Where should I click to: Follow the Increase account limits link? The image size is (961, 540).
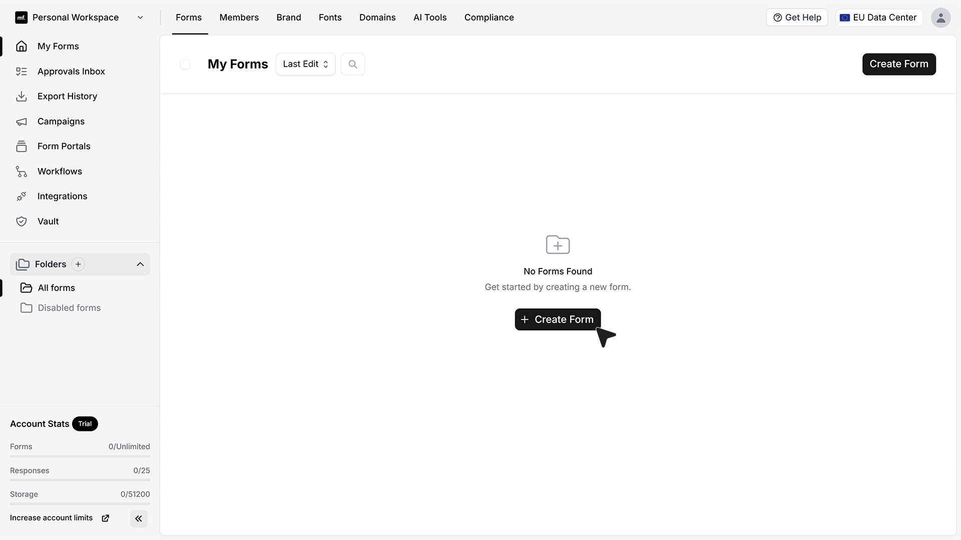[x=51, y=518]
